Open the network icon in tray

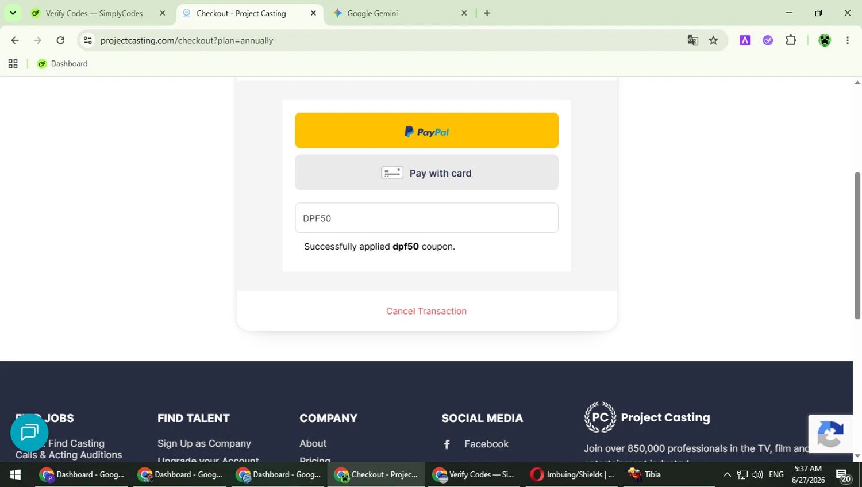pyautogui.click(x=742, y=475)
